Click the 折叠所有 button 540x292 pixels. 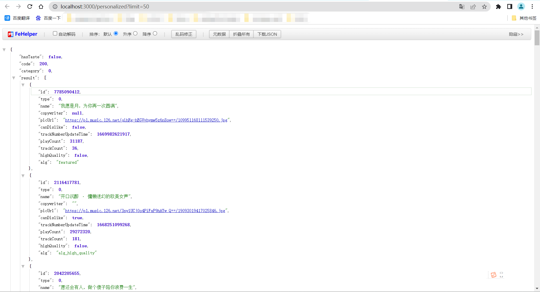242,34
